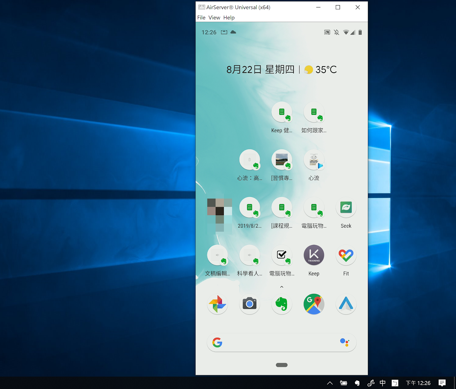
Task: Open the blue A-shaped app in the dock
Action: point(346,304)
